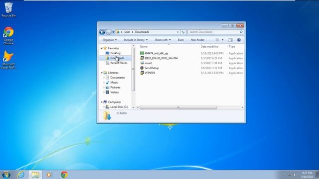This screenshot has height=179, width=319.
Task: Click the Windows Explorer taskbar button
Action: (x=35, y=175)
